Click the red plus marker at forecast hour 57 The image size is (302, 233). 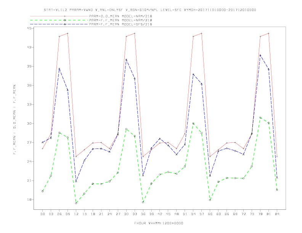[202, 33]
